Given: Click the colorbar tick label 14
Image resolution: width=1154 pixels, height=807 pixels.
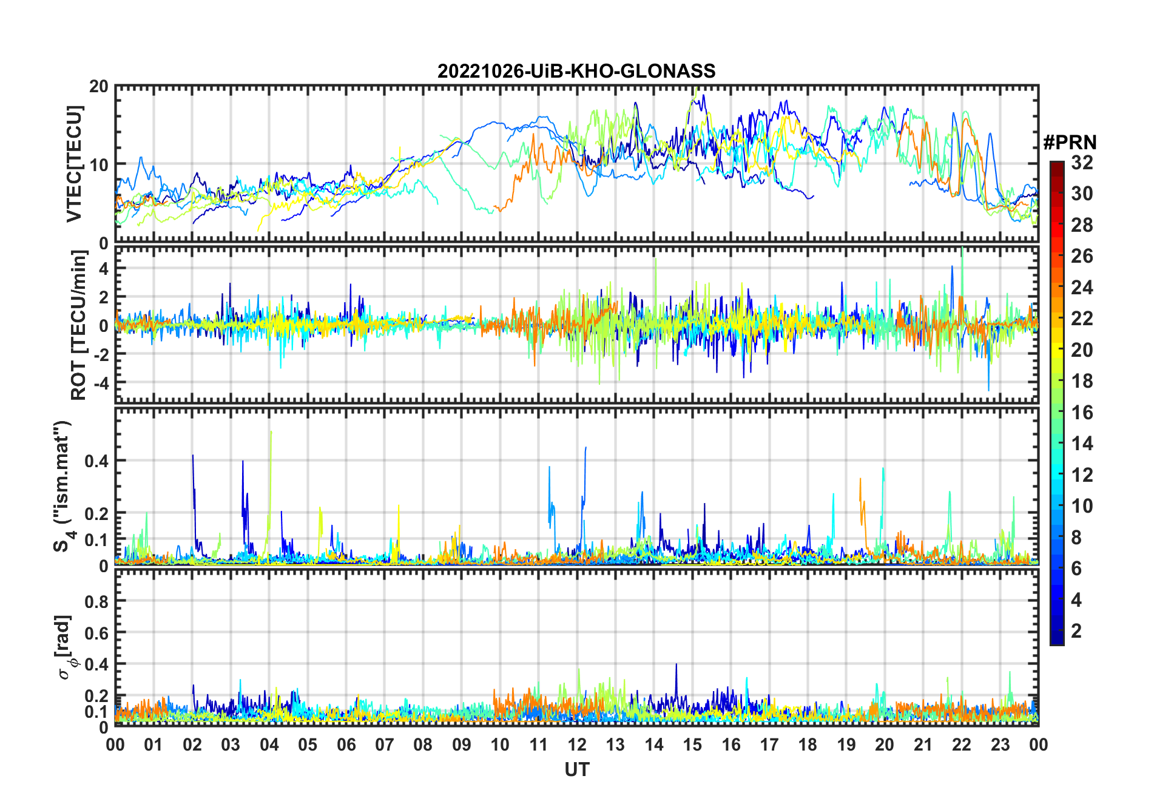Looking at the screenshot, I should pyautogui.click(x=1082, y=444).
